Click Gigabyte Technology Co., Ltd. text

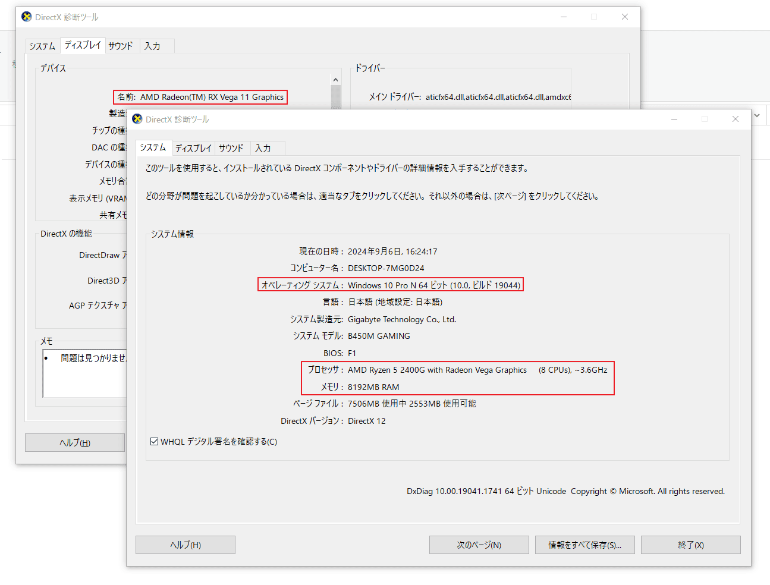tap(402, 319)
